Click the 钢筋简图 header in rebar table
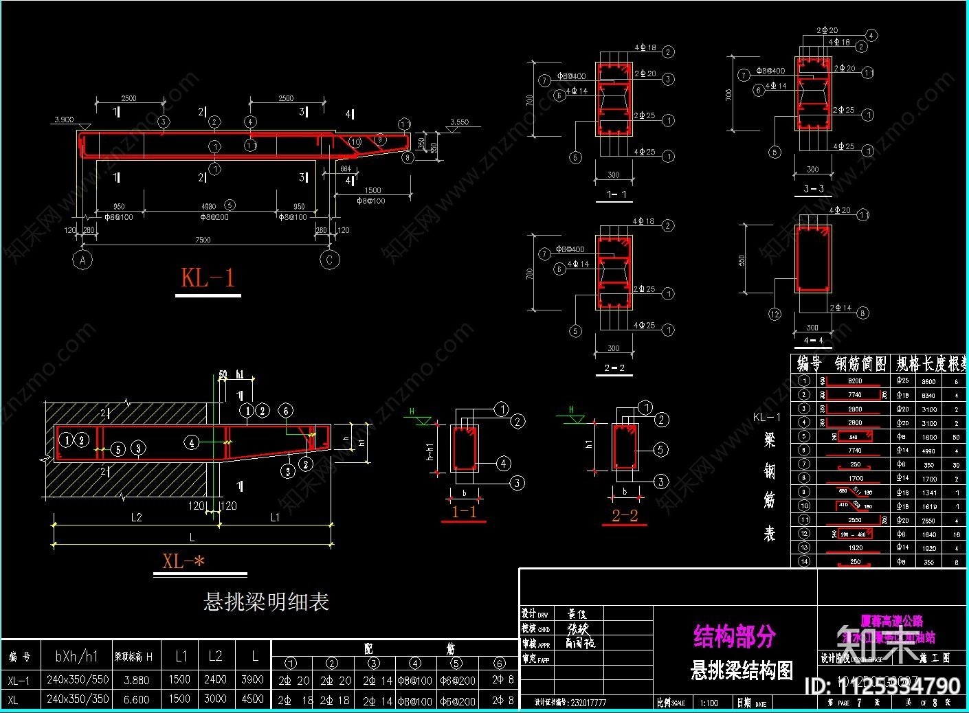The height and width of the screenshot is (713, 969). pos(860,363)
